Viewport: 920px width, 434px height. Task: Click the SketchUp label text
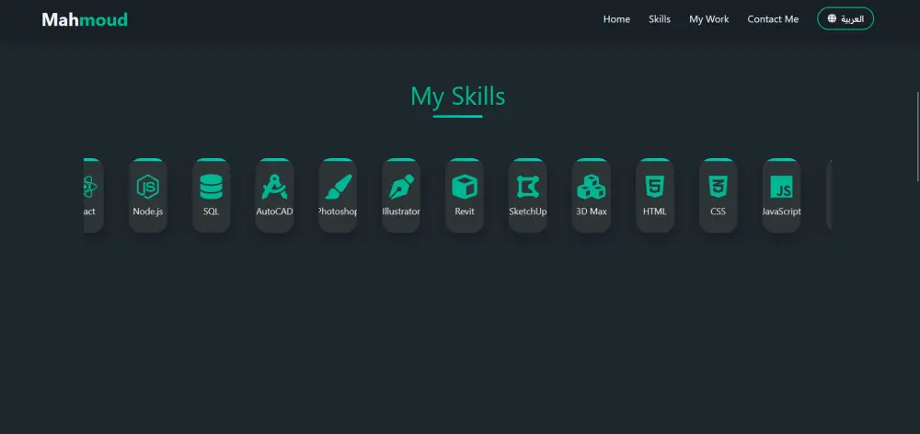(528, 211)
